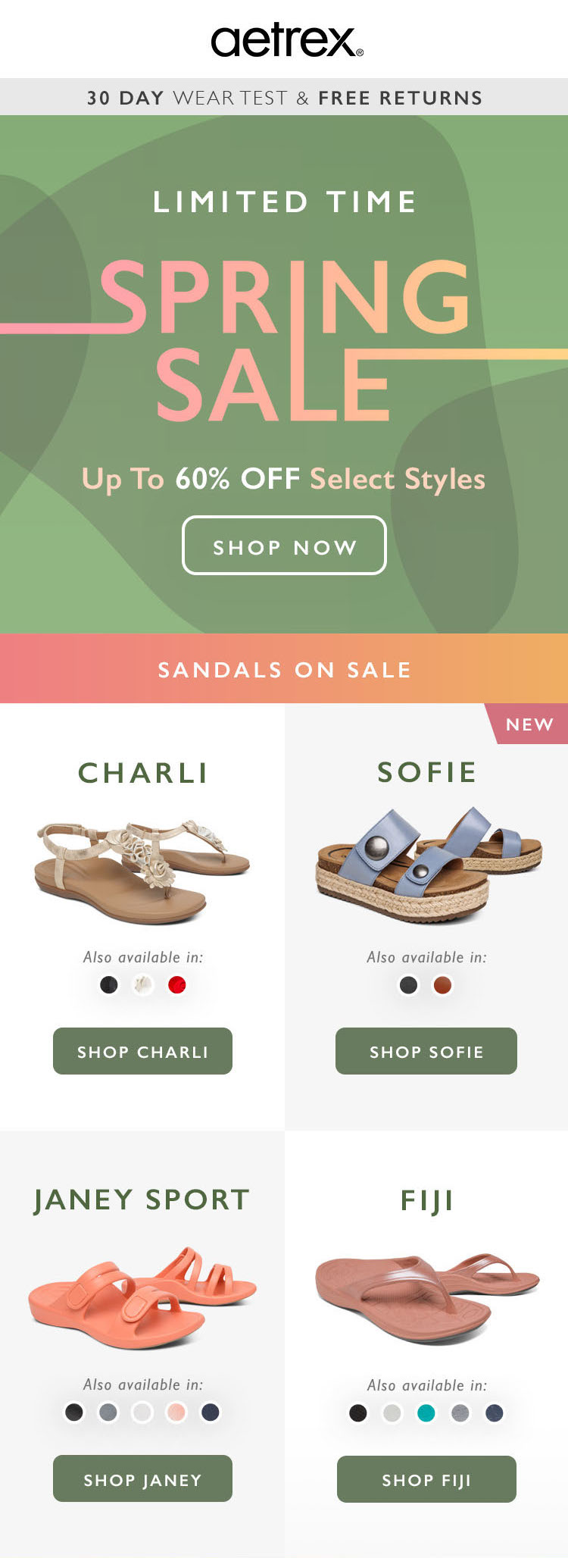This screenshot has height=1558, width=568.
Task: Select the Janey Sport coral sandal image
Action: tap(142, 1298)
